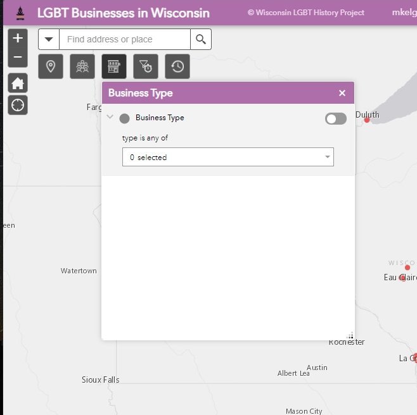Collapse the Business Type filter chevron
417x415 pixels.
(110, 117)
